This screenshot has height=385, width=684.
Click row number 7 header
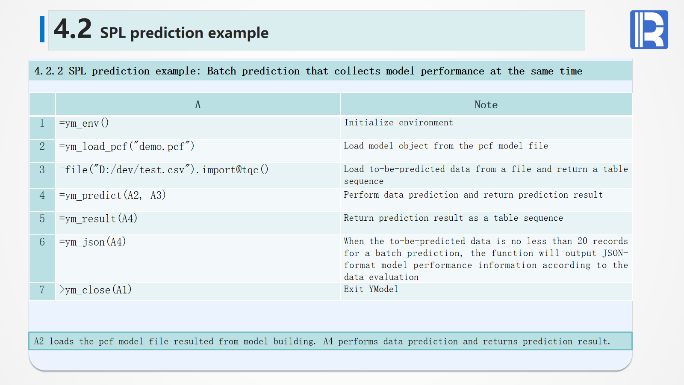point(42,290)
